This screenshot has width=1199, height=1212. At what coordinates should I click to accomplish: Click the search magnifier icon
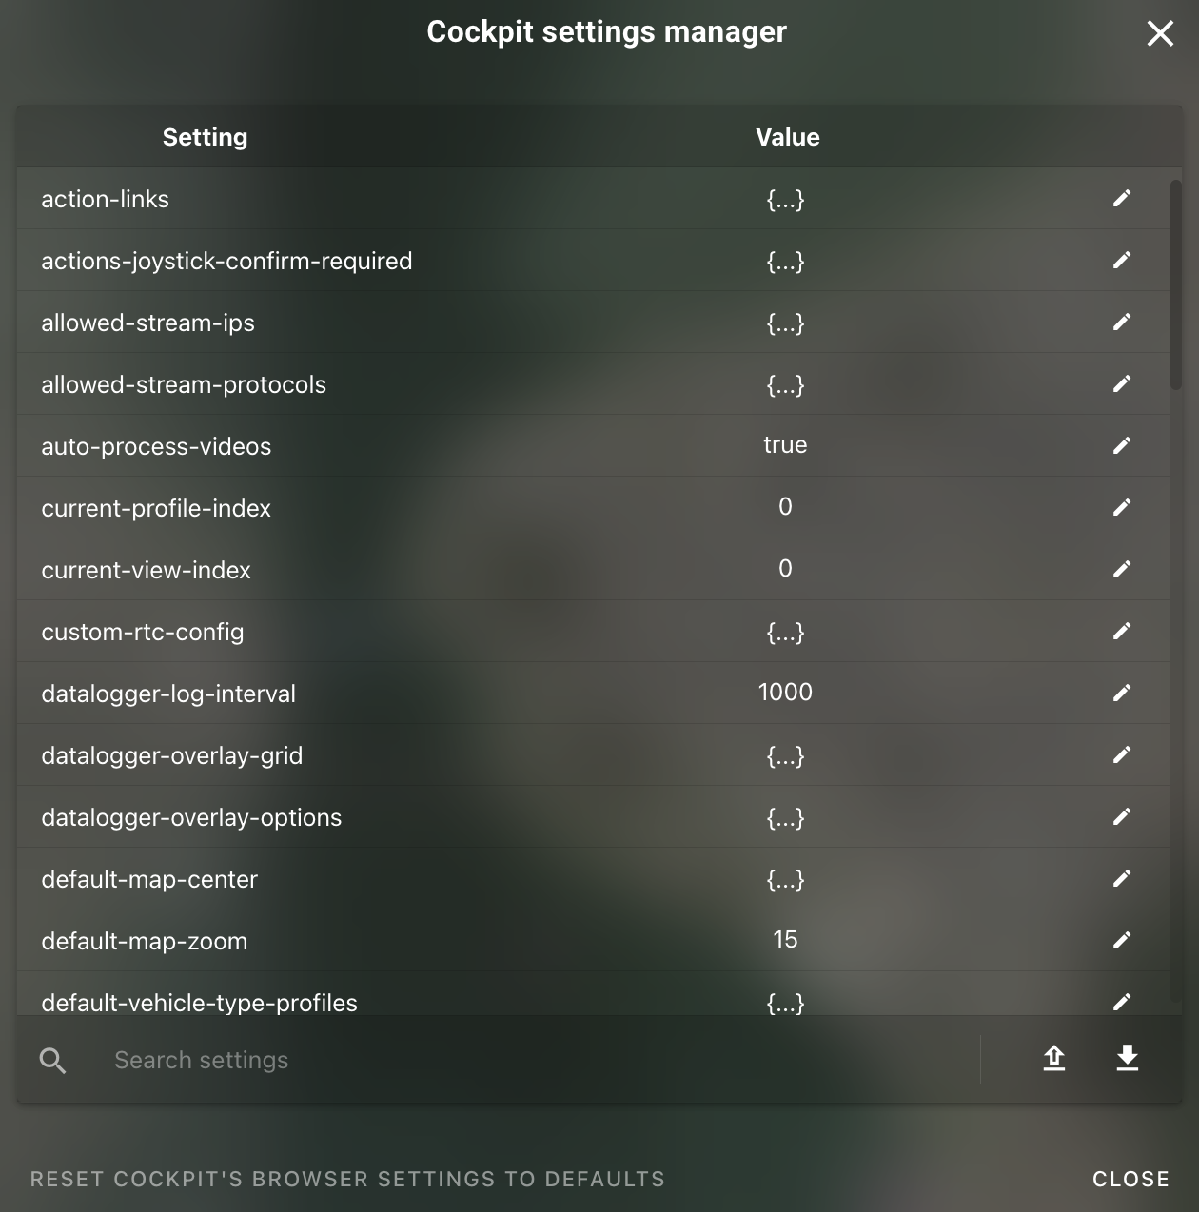[52, 1059]
